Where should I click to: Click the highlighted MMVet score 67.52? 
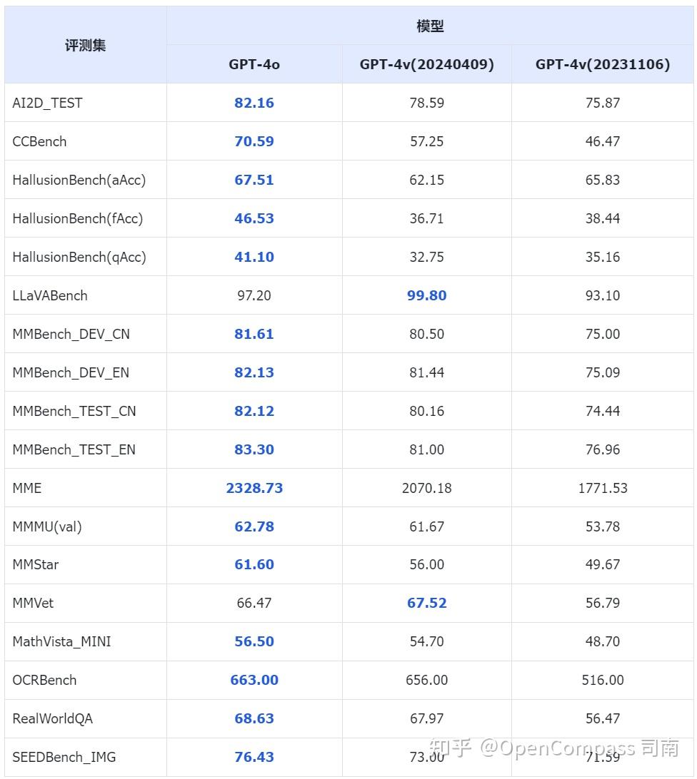pos(427,603)
